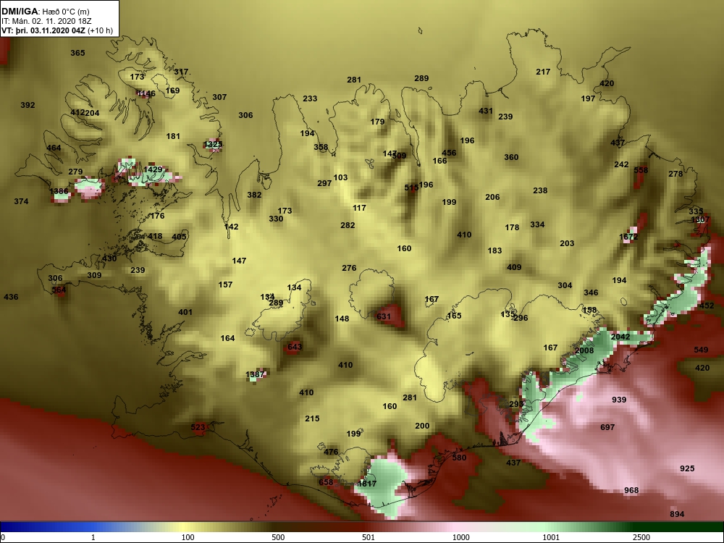This screenshot has width=724, height=543.
Task: Click the map value 217
Action: point(543,72)
